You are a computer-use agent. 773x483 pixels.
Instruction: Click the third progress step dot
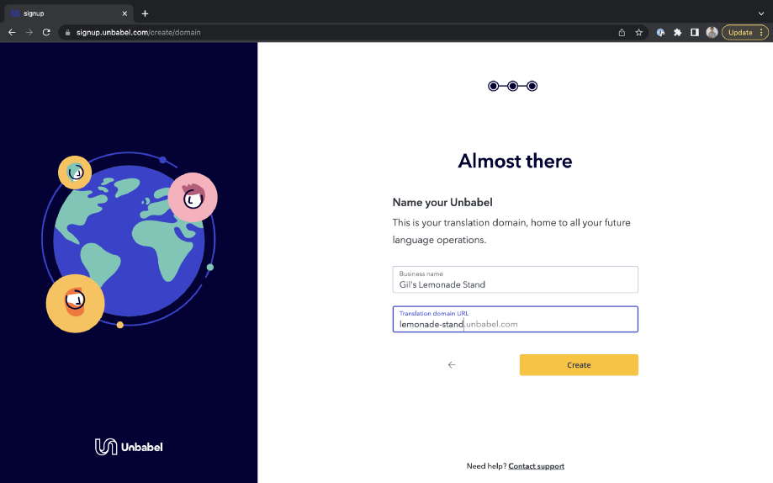pyautogui.click(x=532, y=86)
